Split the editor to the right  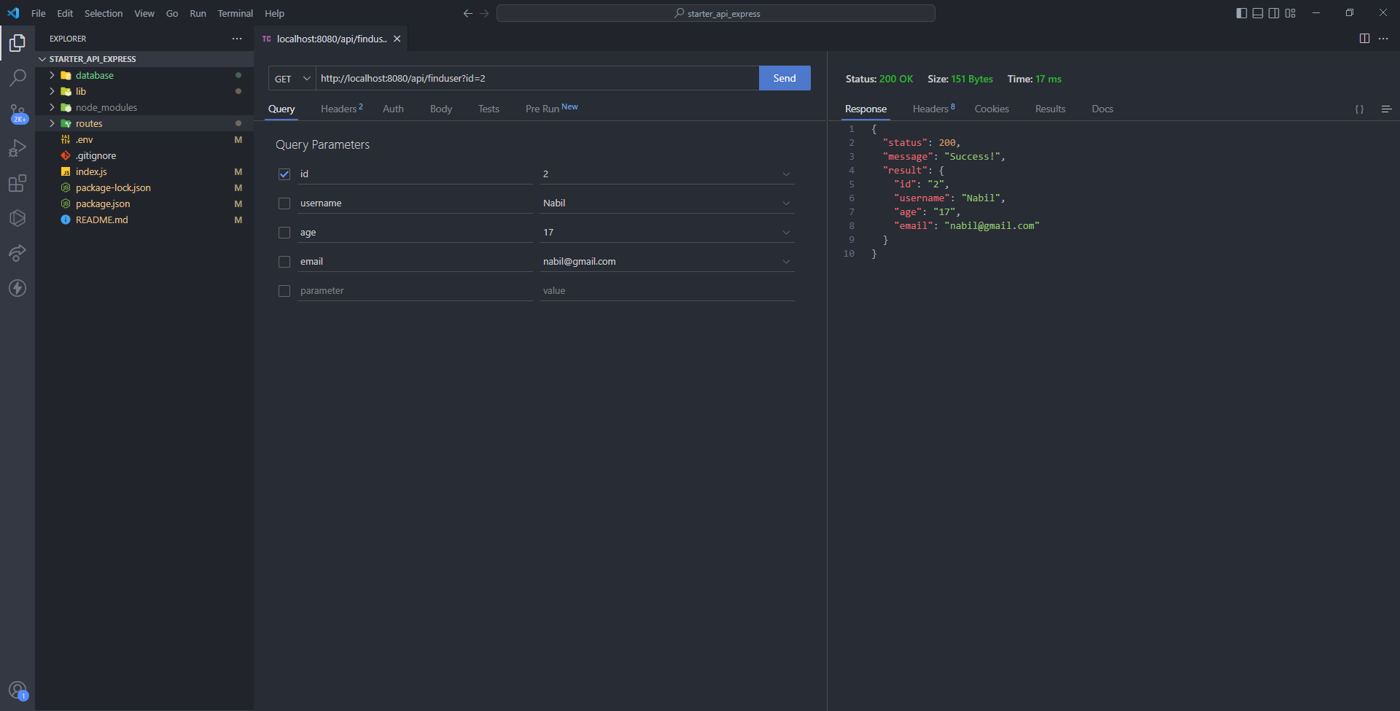[x=1364, y=39]
